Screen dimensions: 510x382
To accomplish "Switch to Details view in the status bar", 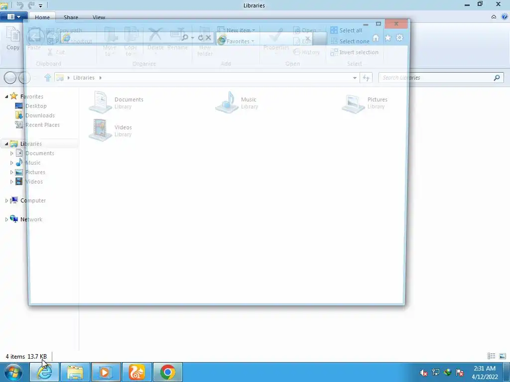I will [491, 356].
